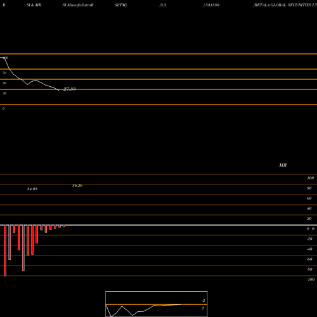Click the '30' level on RSI axis
Image resolution: width=317 pixels, height=317 pixels.
tap(4, 93)
